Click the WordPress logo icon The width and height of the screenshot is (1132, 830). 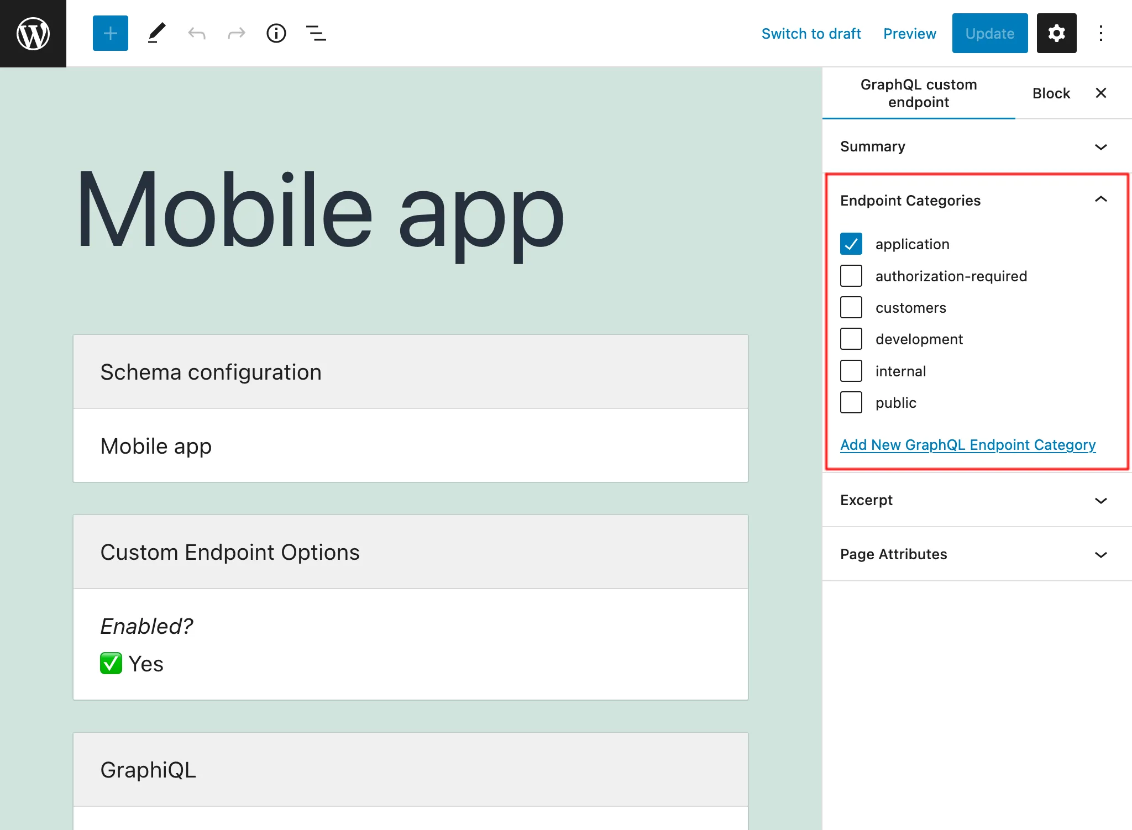click(33, 33)
